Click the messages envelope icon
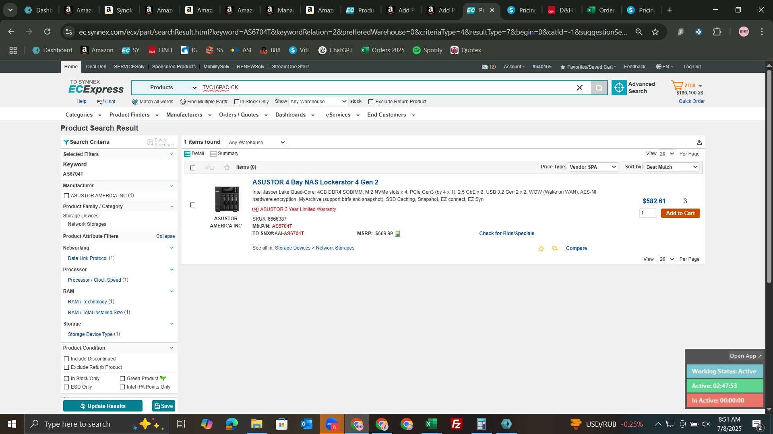 point(485,67)
